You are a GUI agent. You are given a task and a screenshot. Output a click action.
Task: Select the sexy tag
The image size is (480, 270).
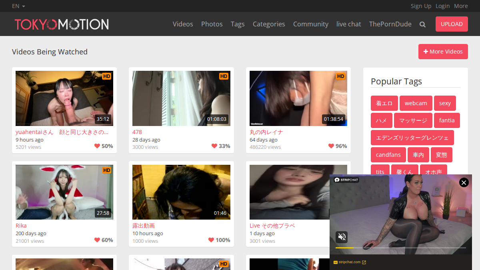click(445, 103)
